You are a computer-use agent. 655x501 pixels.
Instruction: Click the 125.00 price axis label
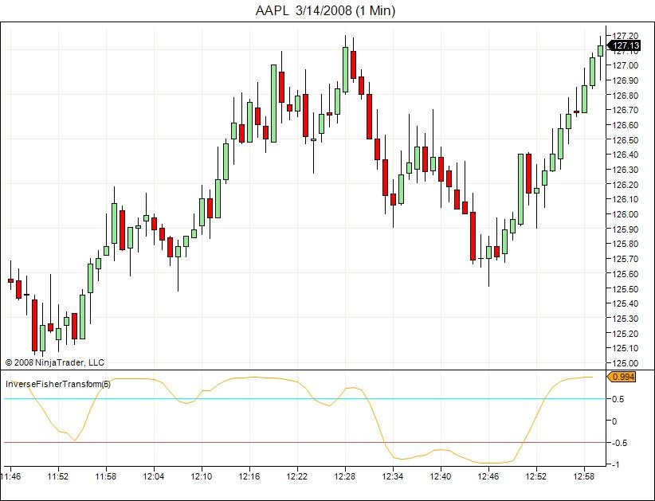tap(625, 363)
